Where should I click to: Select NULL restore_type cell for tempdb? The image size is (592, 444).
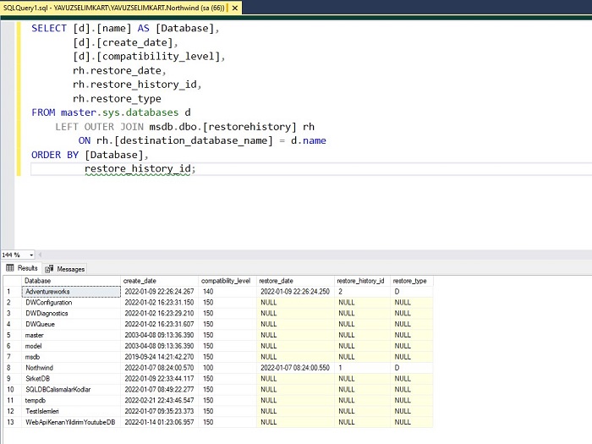pyautogui.click(x=412, y=400)
